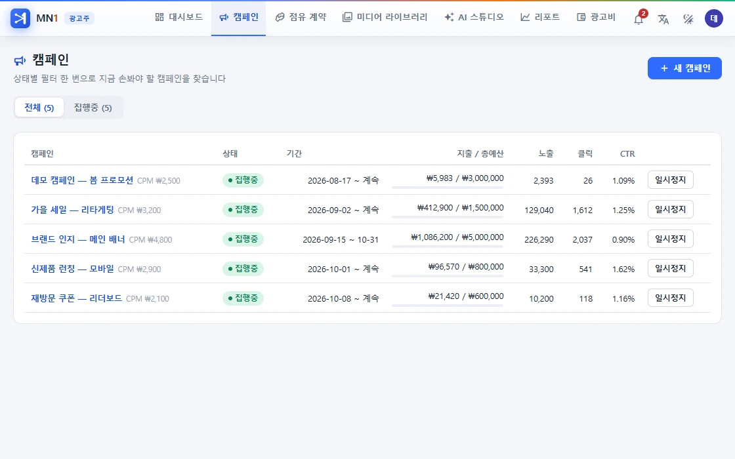Viewport: 735px width, 459px height.
Task: Pause 가을 세일 campaign
Action: point(670,209)
